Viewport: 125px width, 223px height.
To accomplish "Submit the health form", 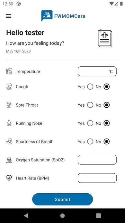I will (x=63, y=199).
